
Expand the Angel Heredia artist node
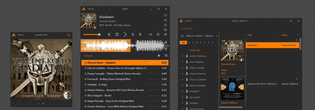[x=182, y=68]
